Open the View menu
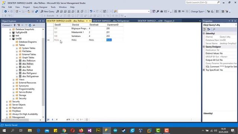The image size is (238, 134). tap(17, 7)
